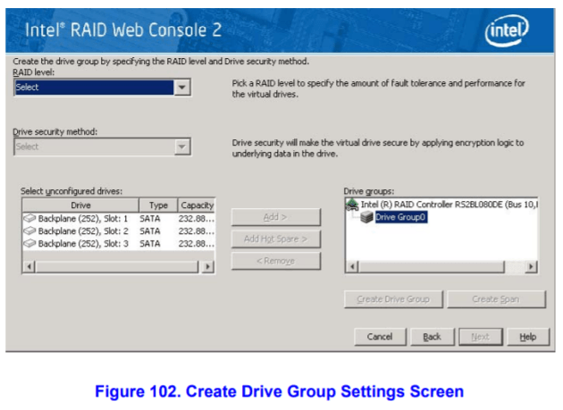Click the Intel logo in banner
Viewport: 563px width, 410px height.
tap(507, 30)
